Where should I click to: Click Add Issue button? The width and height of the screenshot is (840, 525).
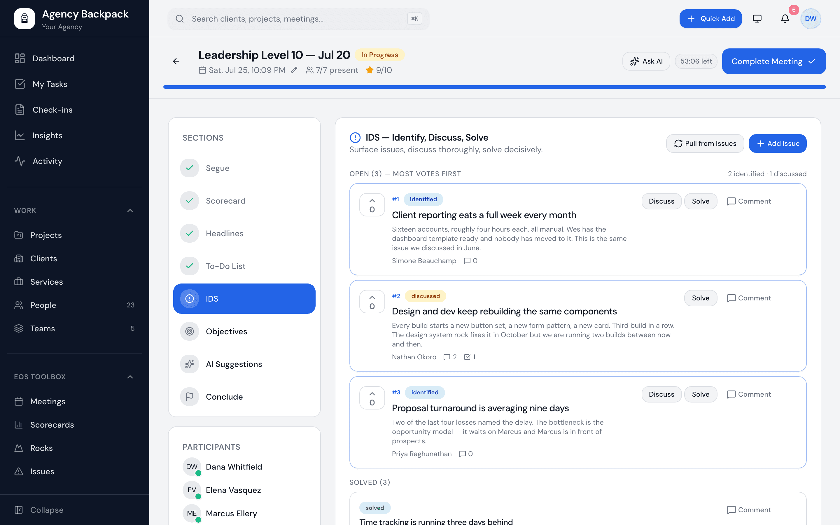click(x=778, y=143)
